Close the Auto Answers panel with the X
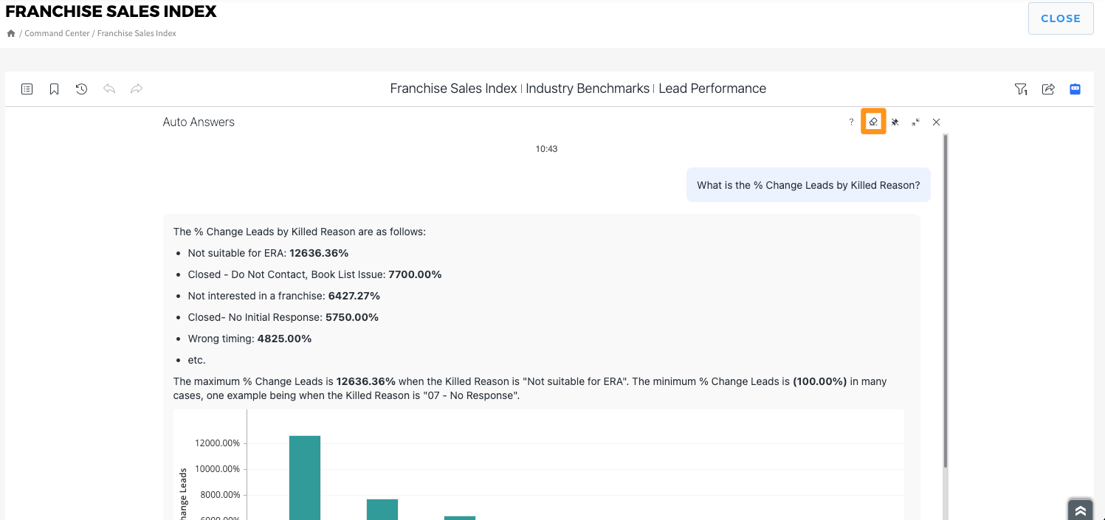 pos(936,122)
